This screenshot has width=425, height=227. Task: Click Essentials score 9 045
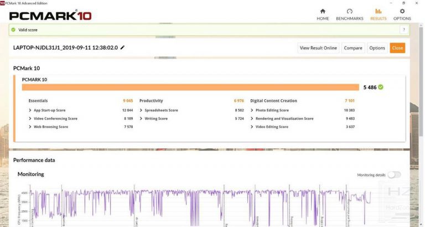point(128,101)
